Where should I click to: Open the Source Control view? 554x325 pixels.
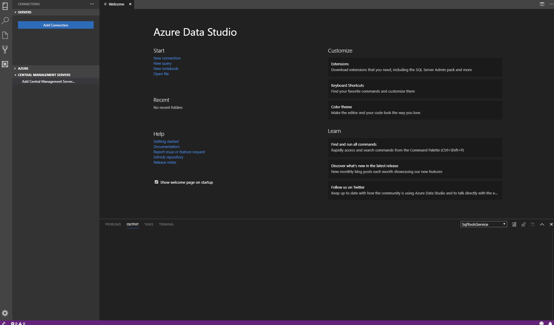tap(5, 49)
